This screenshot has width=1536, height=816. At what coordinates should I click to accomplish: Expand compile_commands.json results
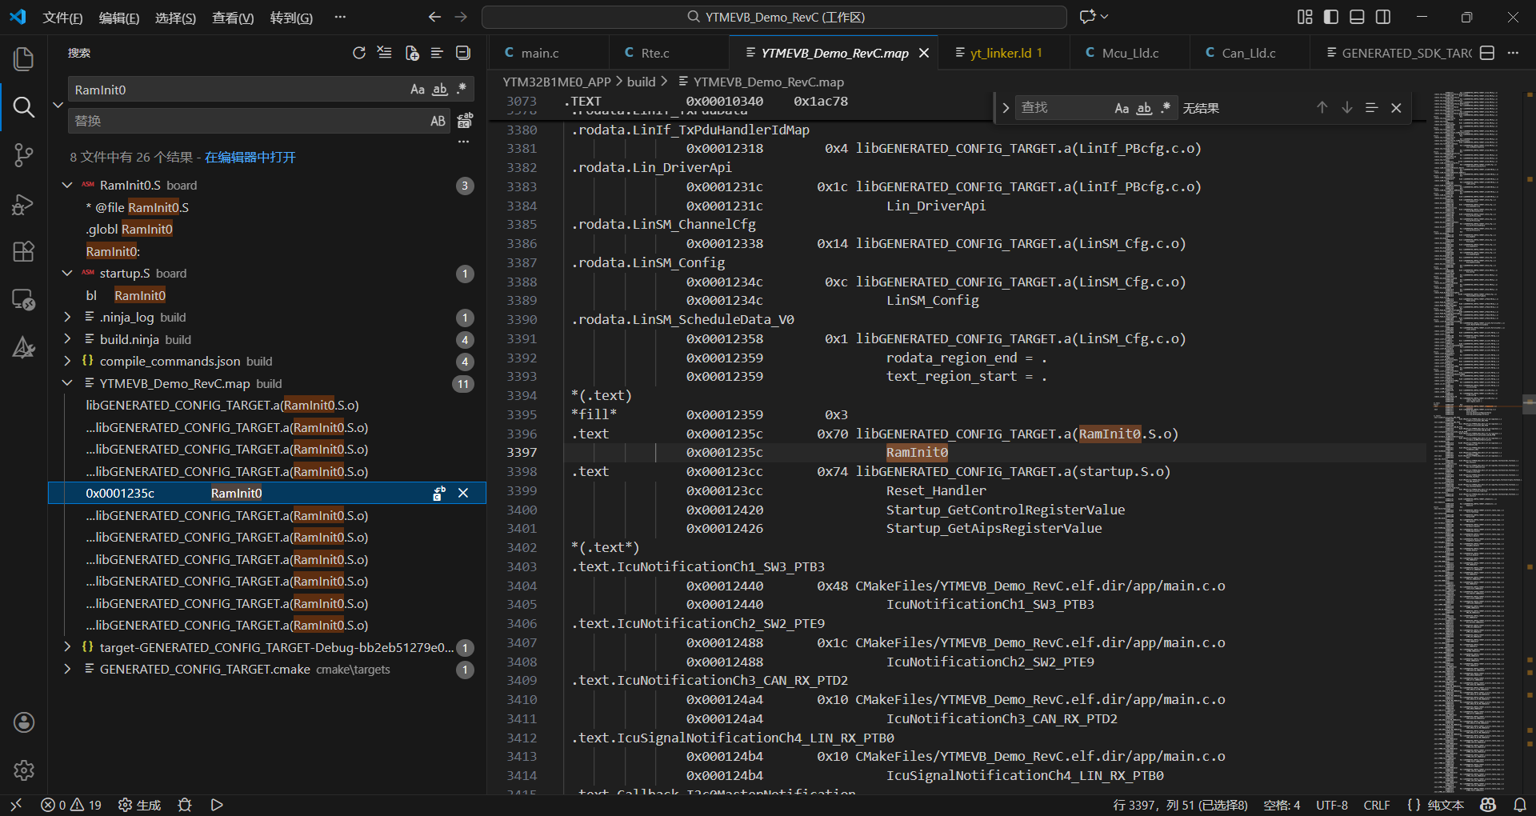pos(67,362)
